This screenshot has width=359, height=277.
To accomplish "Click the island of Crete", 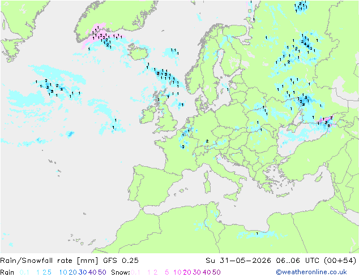I will [284, 195].
